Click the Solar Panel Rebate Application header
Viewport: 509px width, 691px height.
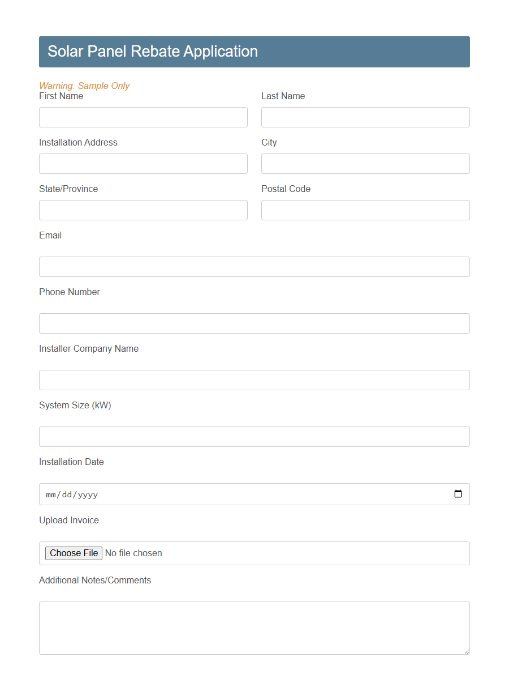click(152, 52)
